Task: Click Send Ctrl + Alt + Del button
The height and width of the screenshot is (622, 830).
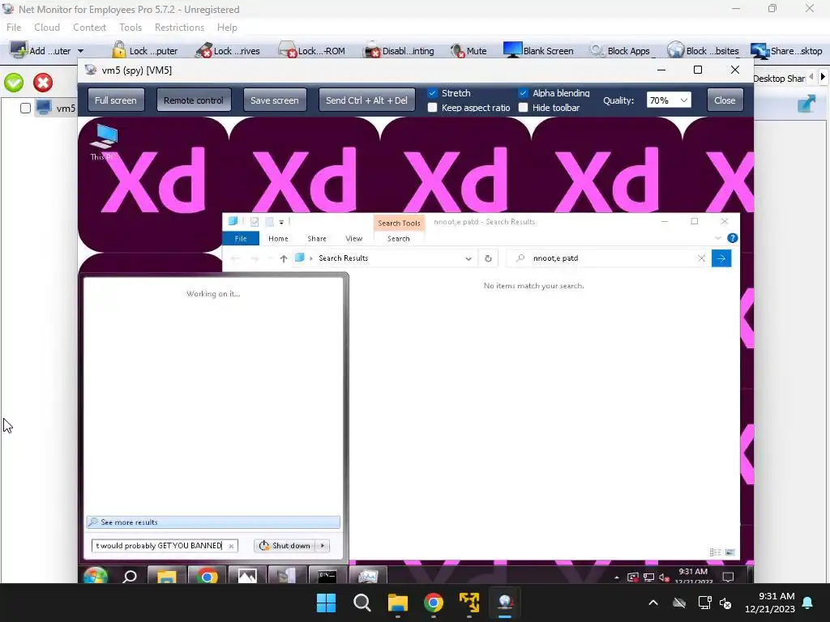Action: point(366,100)
